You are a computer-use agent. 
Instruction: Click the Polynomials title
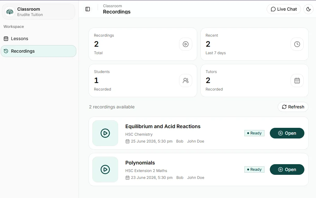click(x=140, y=163)
